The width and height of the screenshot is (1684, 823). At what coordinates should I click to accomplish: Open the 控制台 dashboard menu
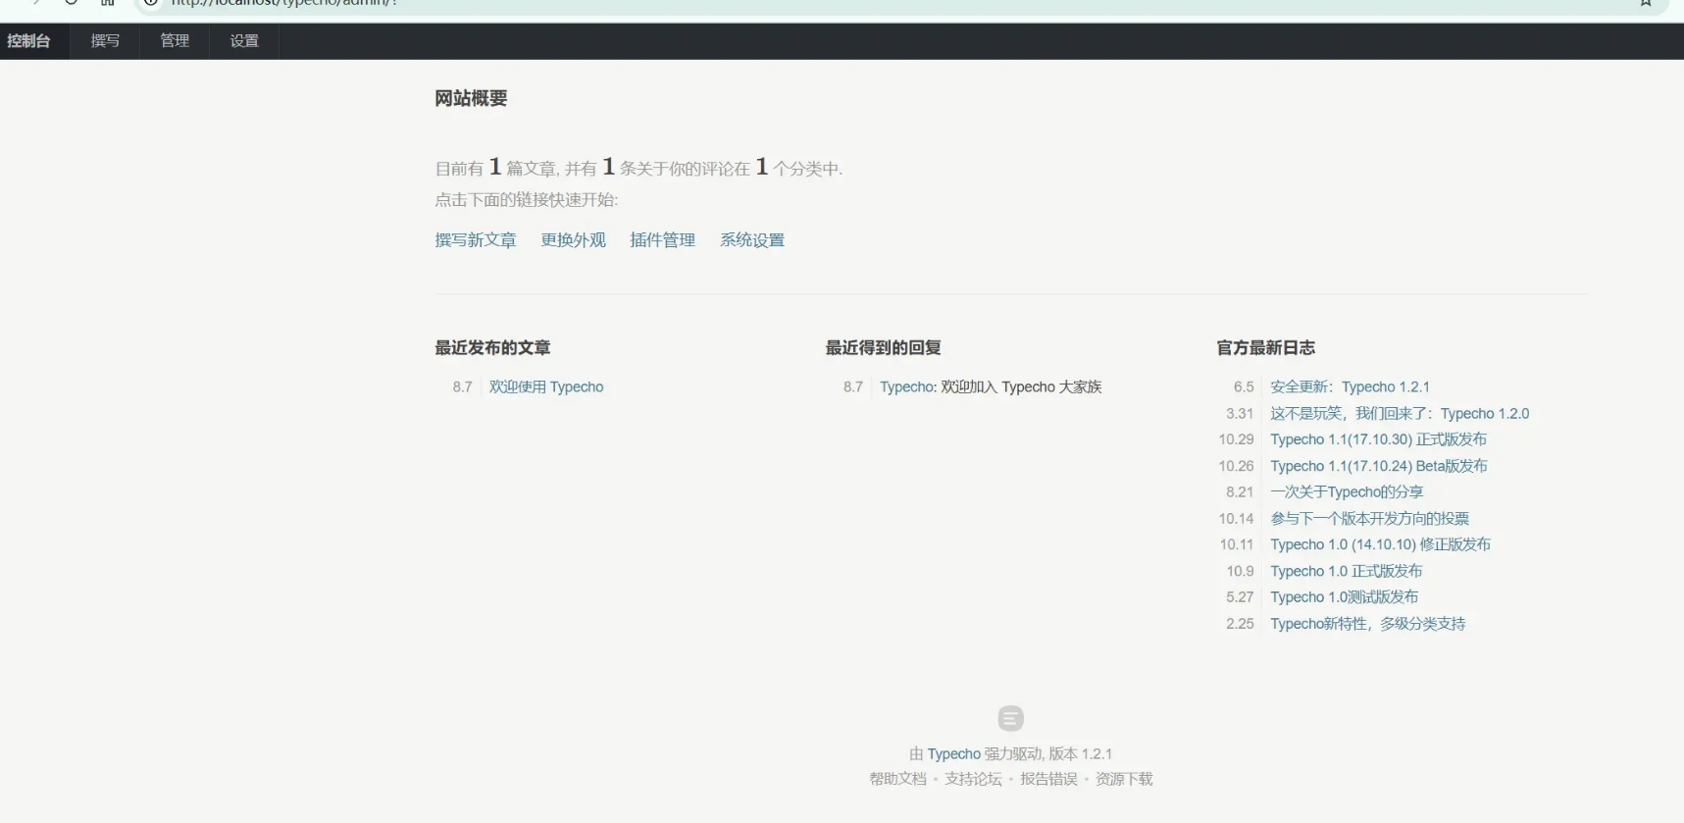(x=29, y=41)
